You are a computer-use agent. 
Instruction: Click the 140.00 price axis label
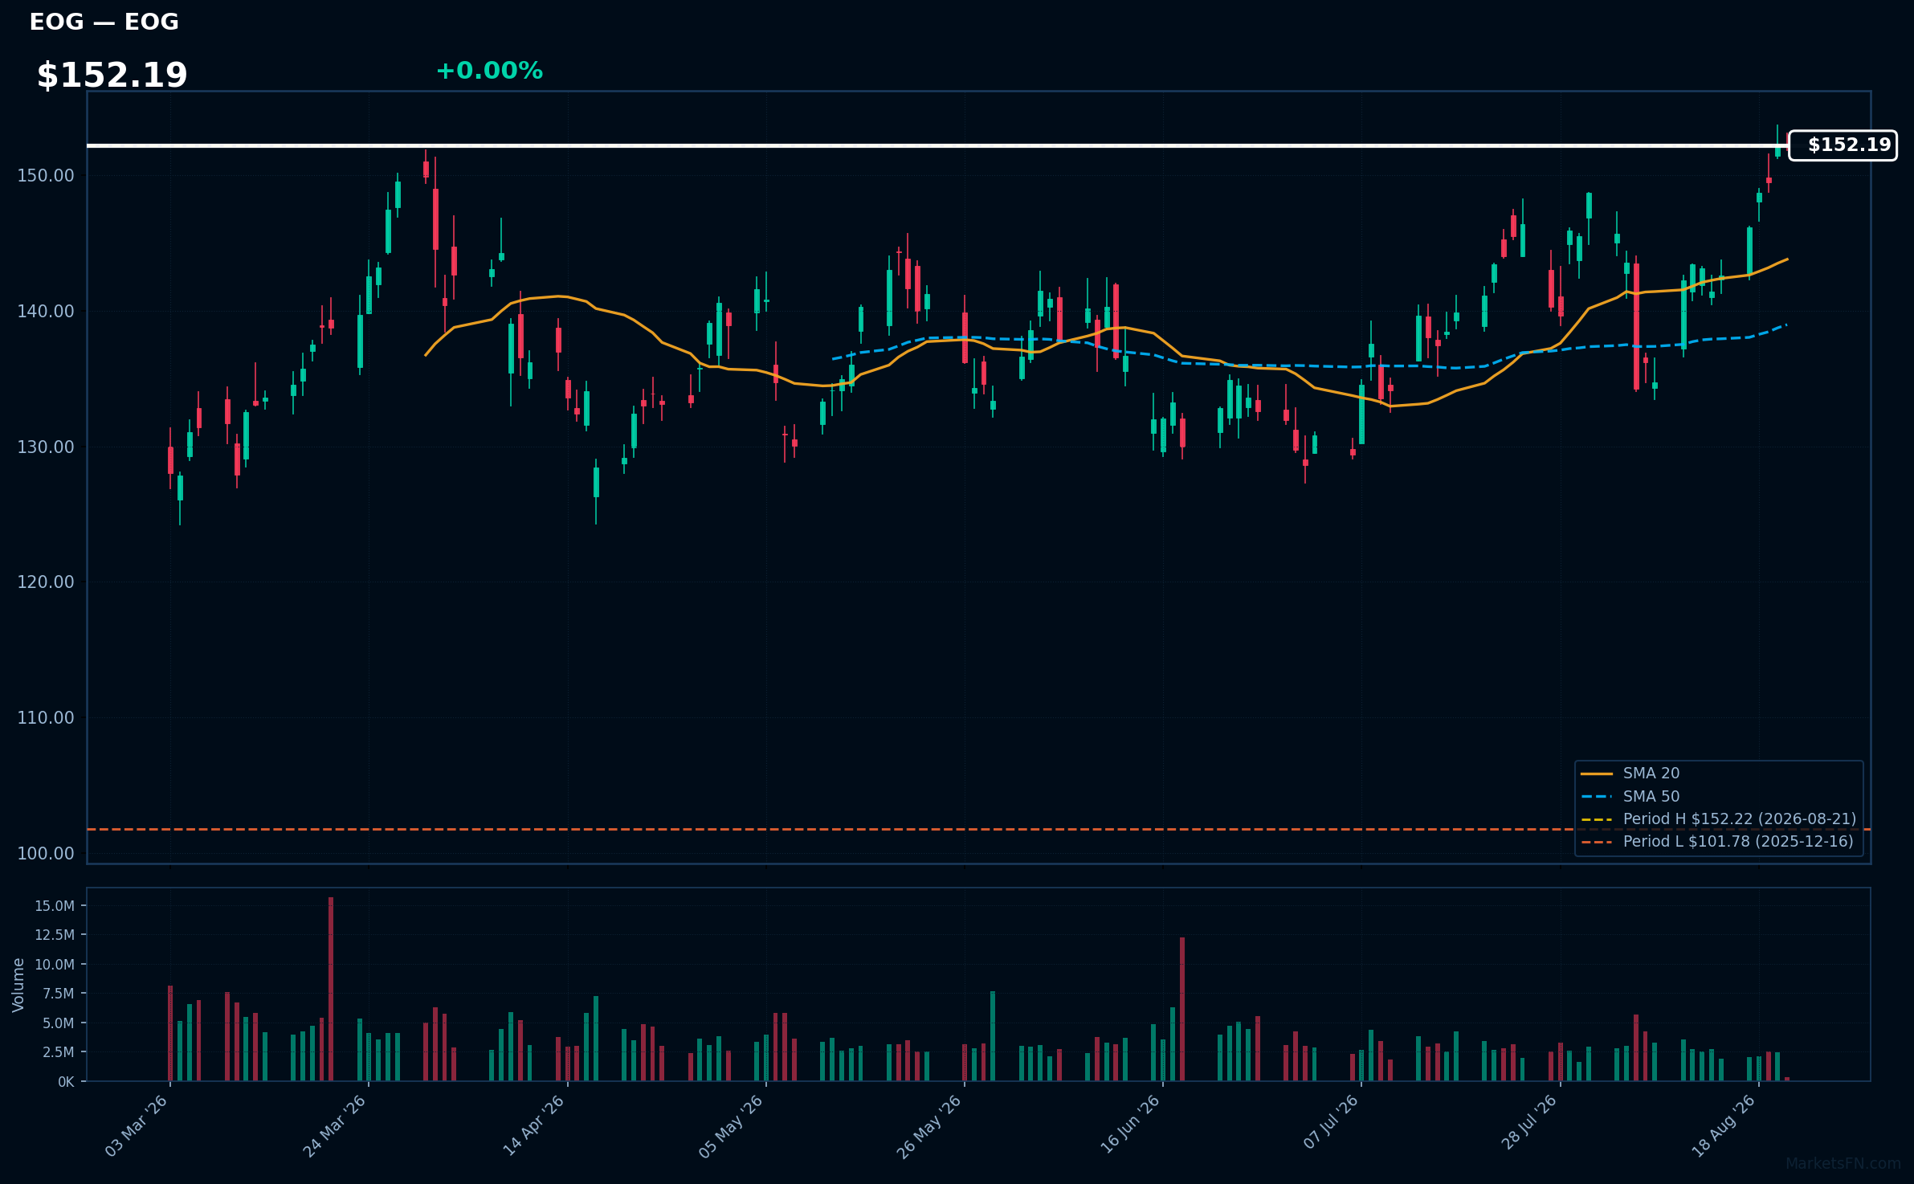click(46, 312)
